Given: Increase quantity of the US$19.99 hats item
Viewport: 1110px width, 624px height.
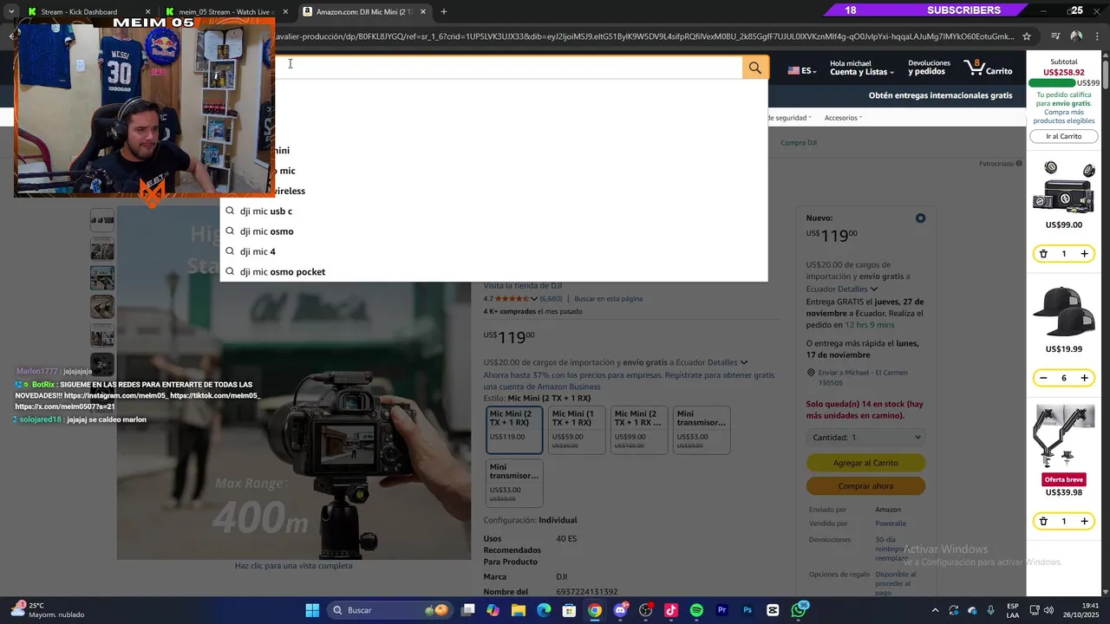Looking at the screenshot, I should tap(1084, 378).
